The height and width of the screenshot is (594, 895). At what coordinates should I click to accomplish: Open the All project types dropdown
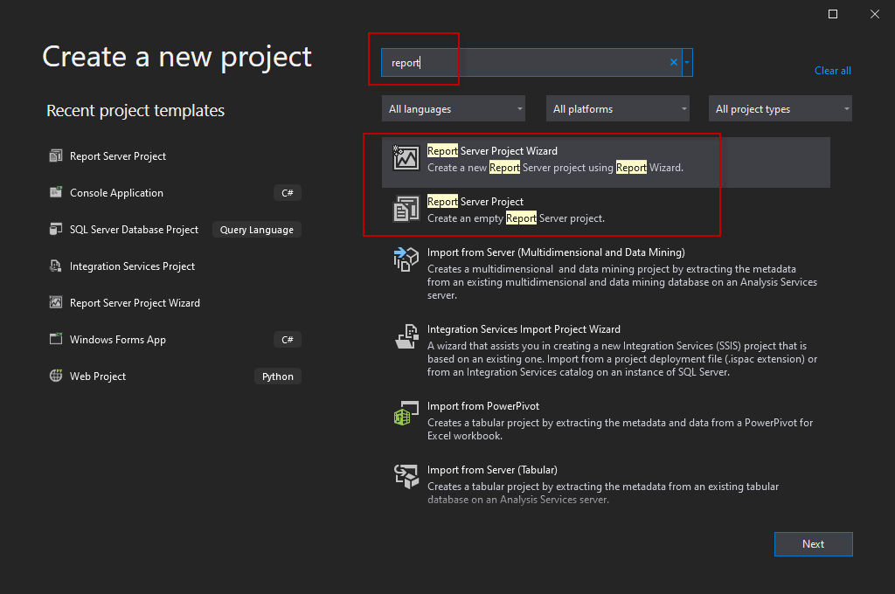point(781,109)
